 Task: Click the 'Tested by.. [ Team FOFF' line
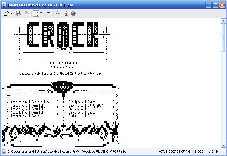point(35,105)
